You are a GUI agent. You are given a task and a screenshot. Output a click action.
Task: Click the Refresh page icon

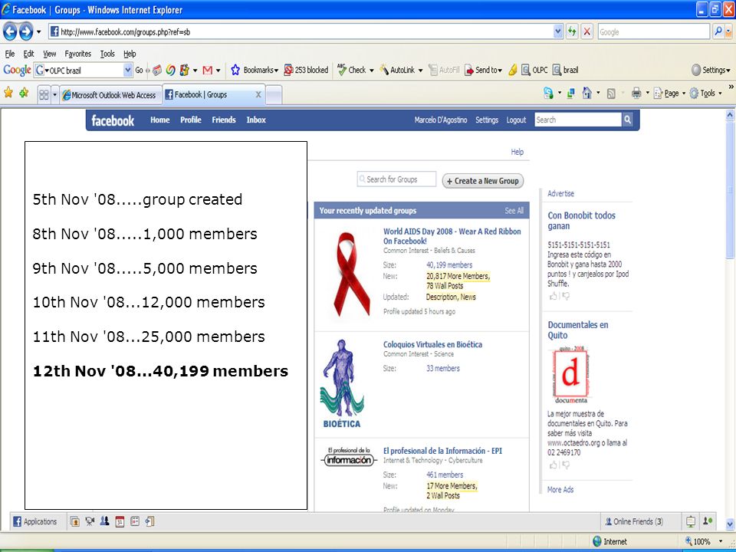(572, 32)
